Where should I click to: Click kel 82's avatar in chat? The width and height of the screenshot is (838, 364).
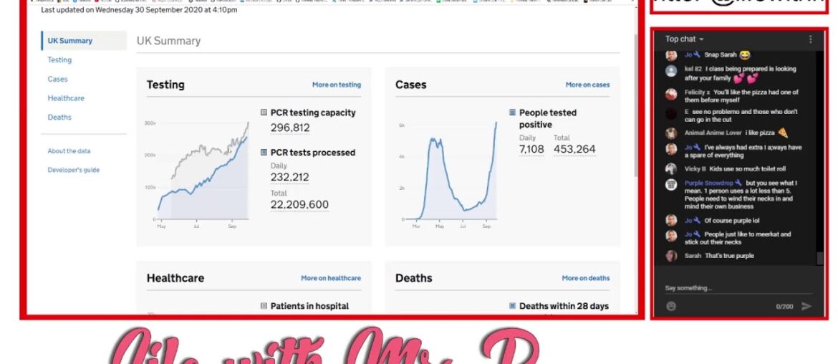(671, 71)
